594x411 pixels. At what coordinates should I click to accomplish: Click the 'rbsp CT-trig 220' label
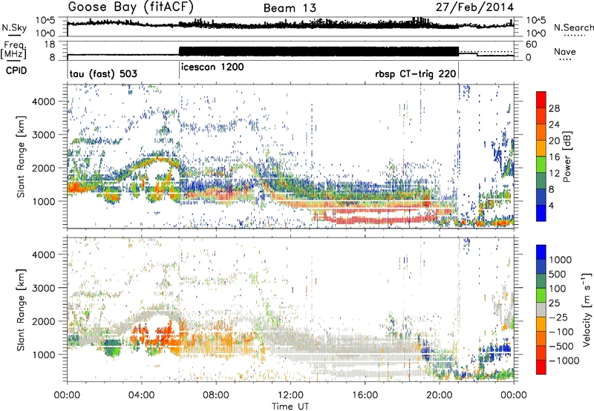coord(414,75)
